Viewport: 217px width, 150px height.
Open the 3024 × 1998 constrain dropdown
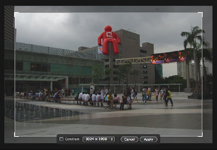pos(98,139)
